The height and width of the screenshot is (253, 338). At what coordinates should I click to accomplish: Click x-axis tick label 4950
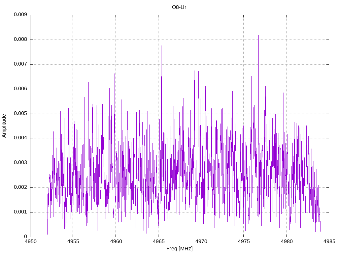30,241
